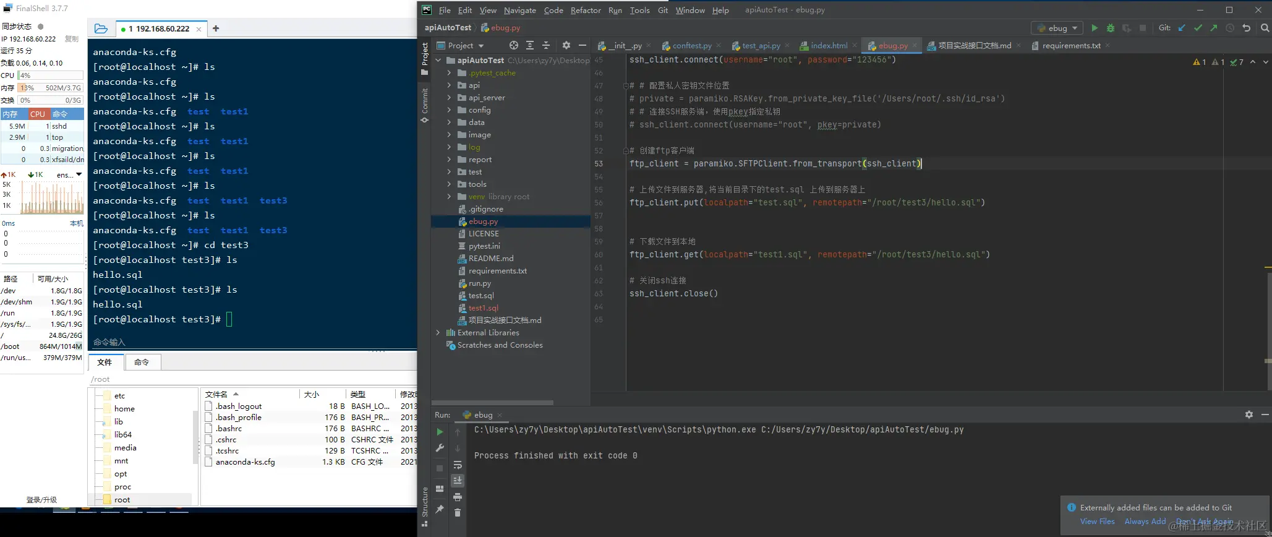Click the Always Add link in the notification
Viewport: 1272px width, 537px height.
point(1145,522)
